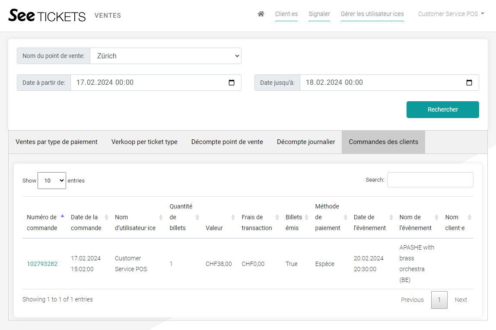Open the point de vente Zürich dropdown
The image size is (496, 330).
tap(165, 56)
